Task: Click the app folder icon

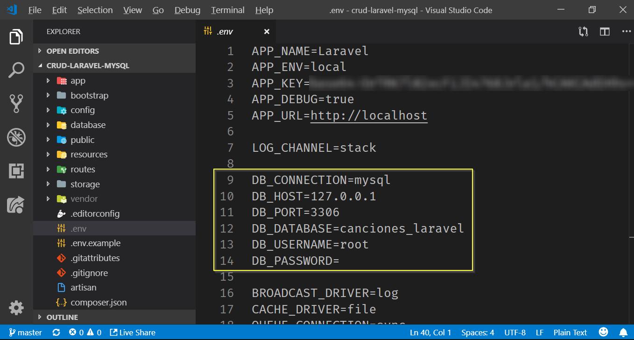Action: coord(62,81)
